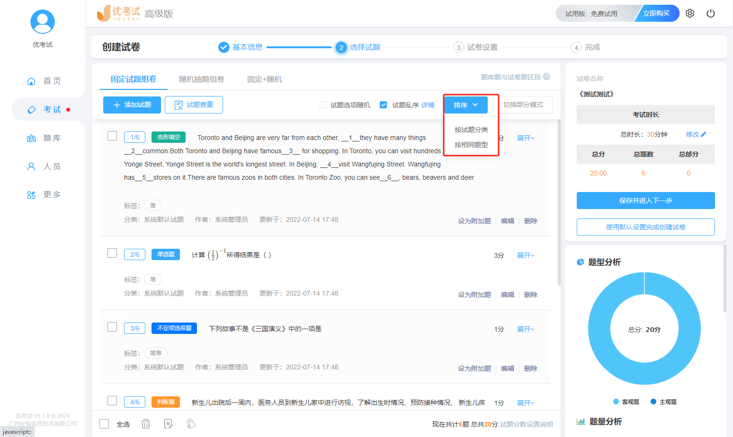Click 编辑 for question 2/6
The image size is (733, 437).
508,295
